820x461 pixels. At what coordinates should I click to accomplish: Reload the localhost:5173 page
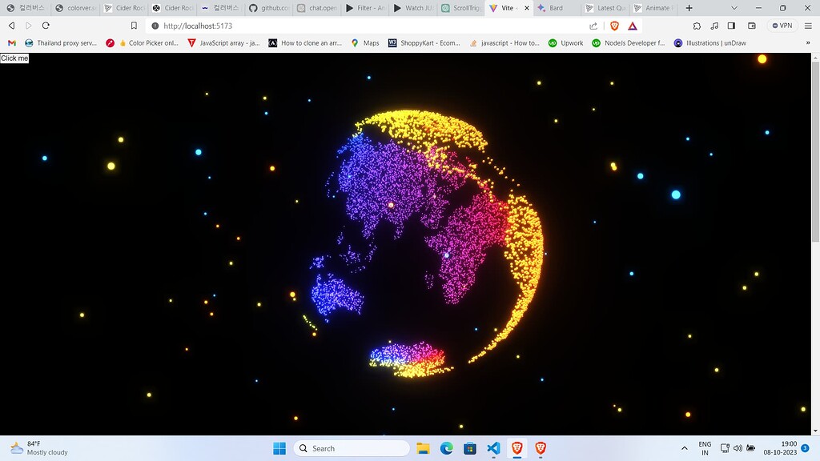point(46,25)
